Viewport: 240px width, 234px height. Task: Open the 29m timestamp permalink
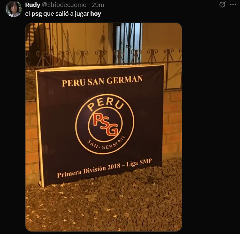click(98, 5)
